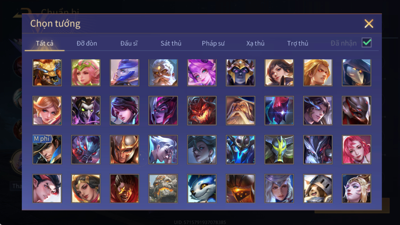
Task: Open the 'Sát thủ' tab
Action: tap(171, 43)
